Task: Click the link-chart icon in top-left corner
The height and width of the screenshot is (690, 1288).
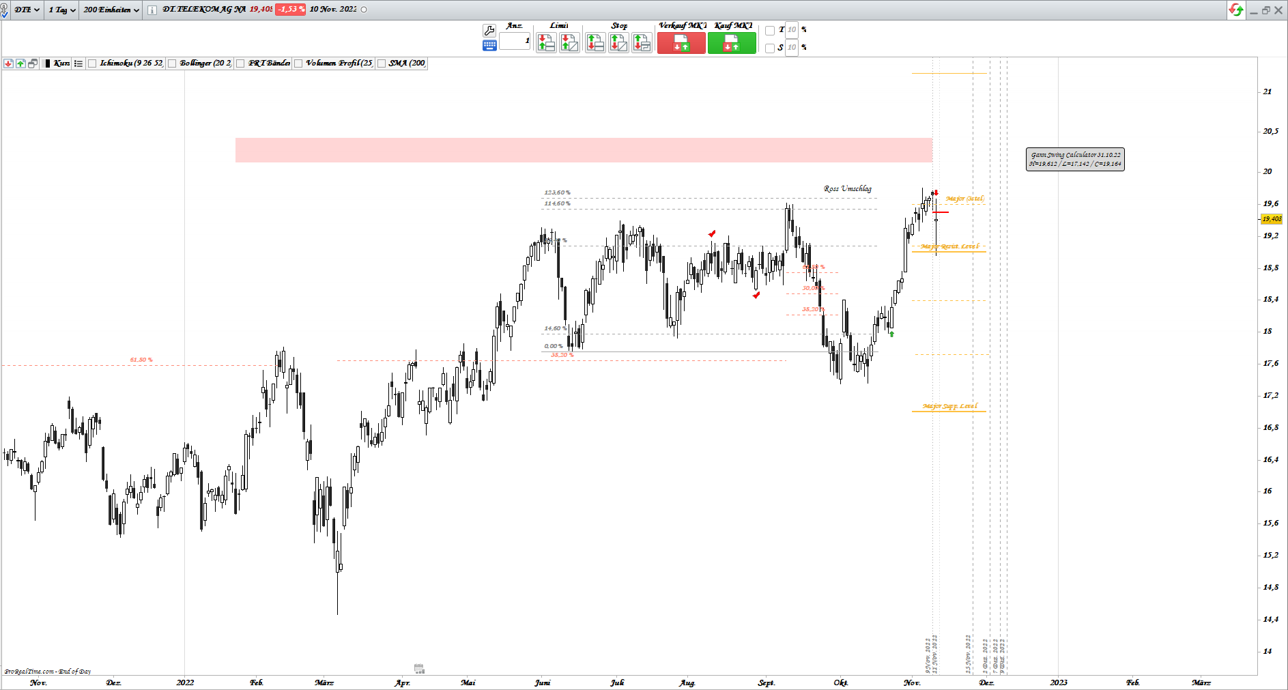Action: (x=4, y=10)
